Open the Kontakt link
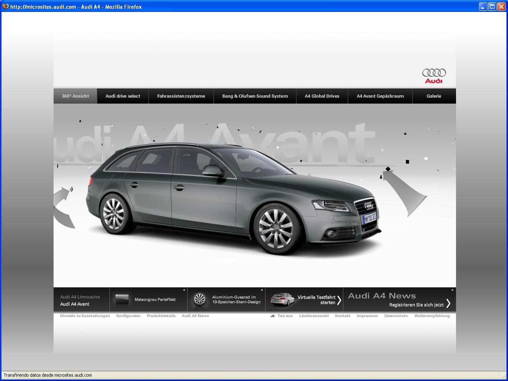 tap(343, 316)
